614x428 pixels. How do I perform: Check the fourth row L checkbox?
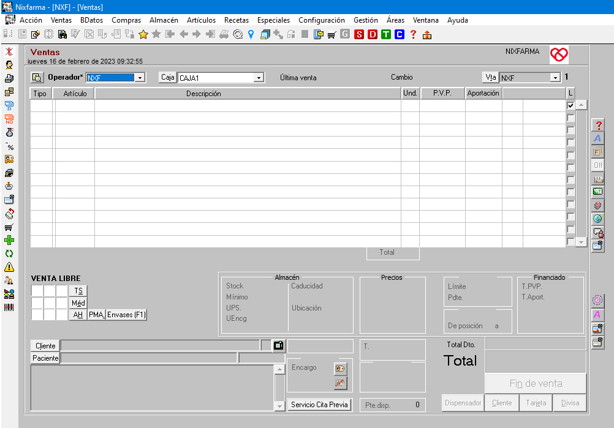[x=570, y=143]
